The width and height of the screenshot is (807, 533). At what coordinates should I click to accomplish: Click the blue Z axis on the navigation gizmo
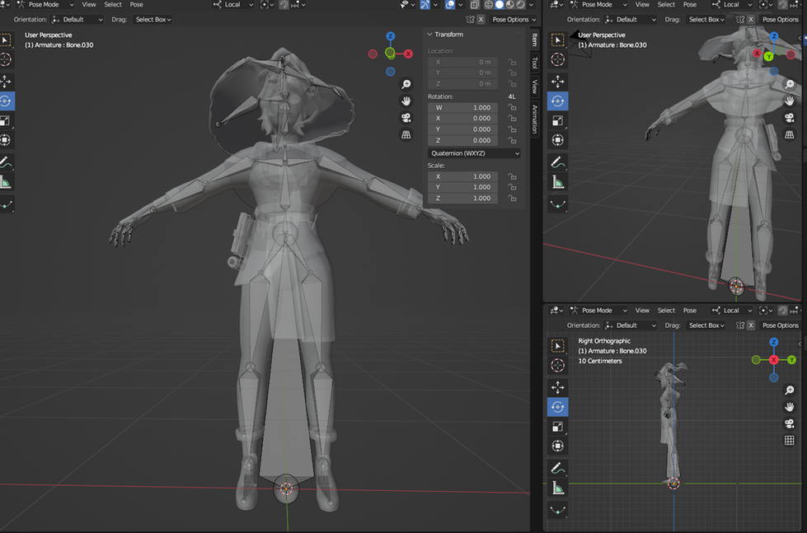tap(390, 35)
